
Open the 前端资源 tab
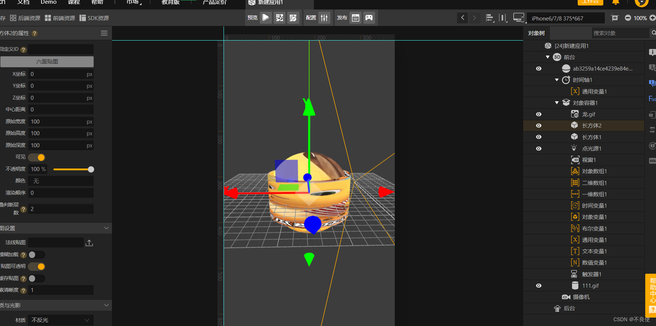pyautogui.click(x=60, y=18)
